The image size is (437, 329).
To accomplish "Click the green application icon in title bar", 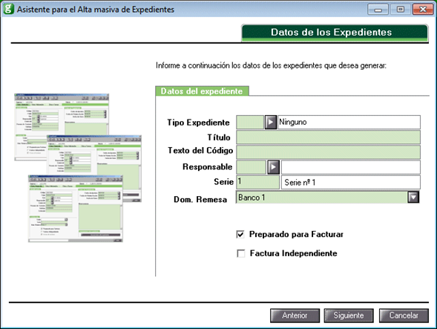I will (x=8, y=9).
